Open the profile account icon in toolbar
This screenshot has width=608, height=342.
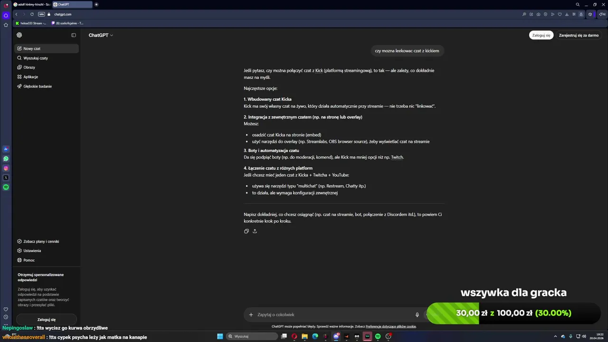(x=581, y=14)
